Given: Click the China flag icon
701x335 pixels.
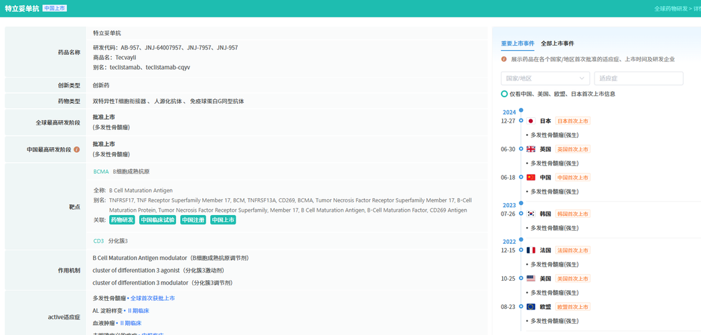Looking at the screenshot, I should pos(531,177).
